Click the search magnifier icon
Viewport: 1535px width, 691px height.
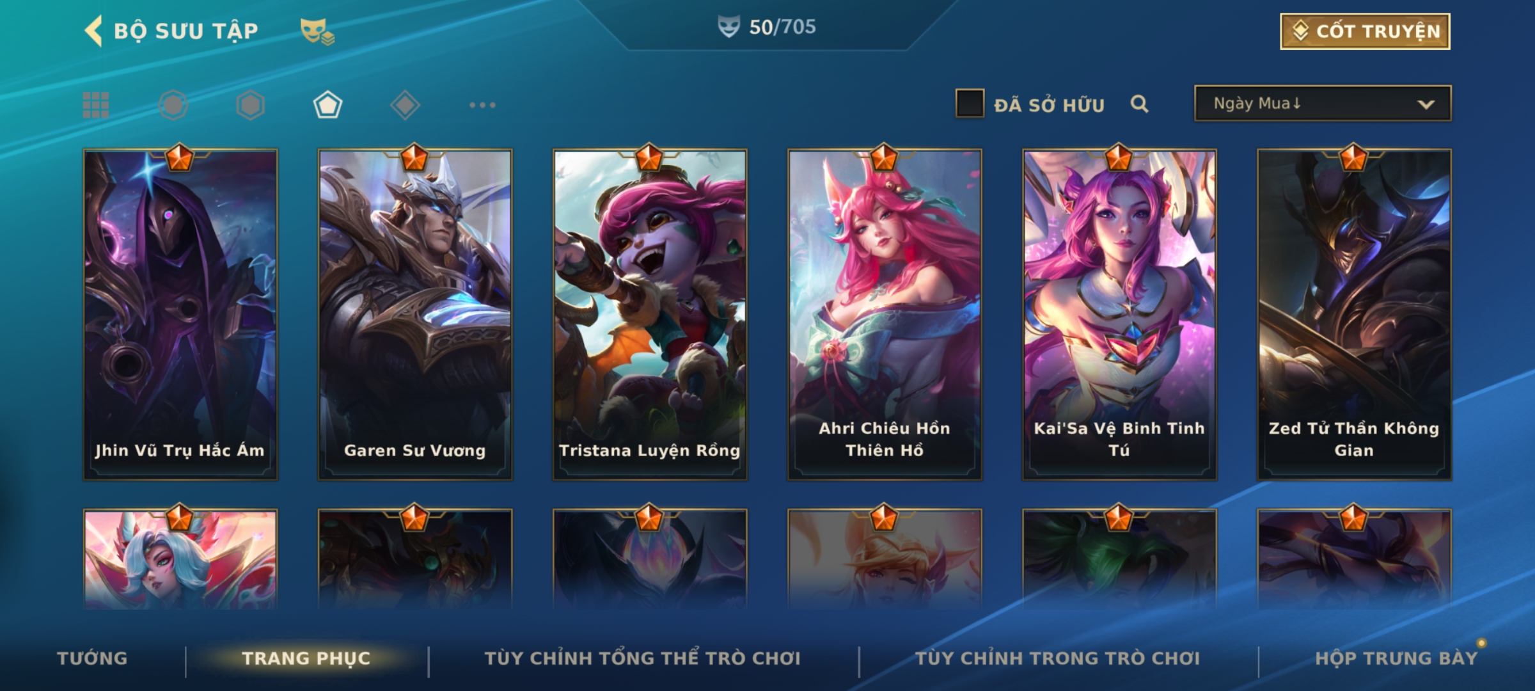(1139, 104)
